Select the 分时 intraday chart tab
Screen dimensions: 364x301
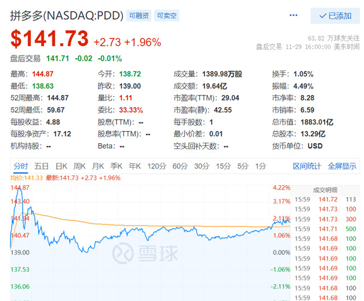tap(20, 166)
